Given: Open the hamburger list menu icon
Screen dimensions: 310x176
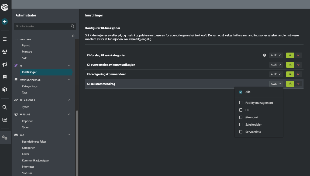Looking at the screenshot, I should click(x=5, y=39).
